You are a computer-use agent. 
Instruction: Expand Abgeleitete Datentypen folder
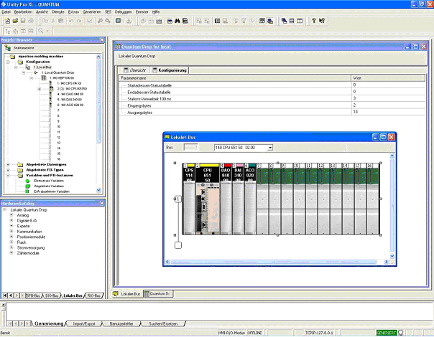tap(8, 165)
